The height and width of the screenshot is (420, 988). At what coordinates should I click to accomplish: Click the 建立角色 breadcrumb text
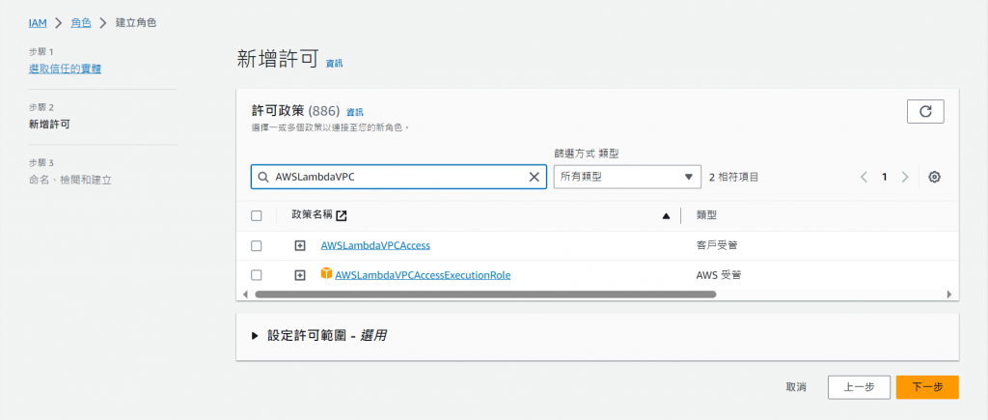coord(136,23)
